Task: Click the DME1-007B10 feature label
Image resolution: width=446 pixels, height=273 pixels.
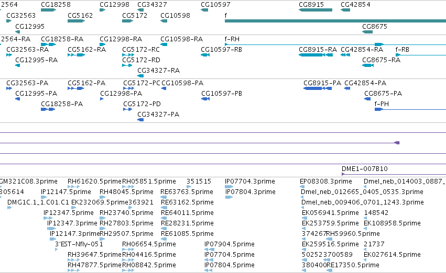Action: [365, 169]
